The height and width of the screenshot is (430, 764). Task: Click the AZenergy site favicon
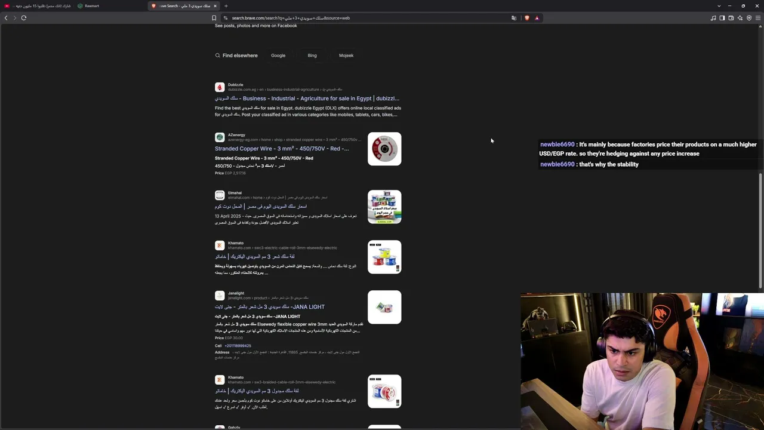point(220,137)
